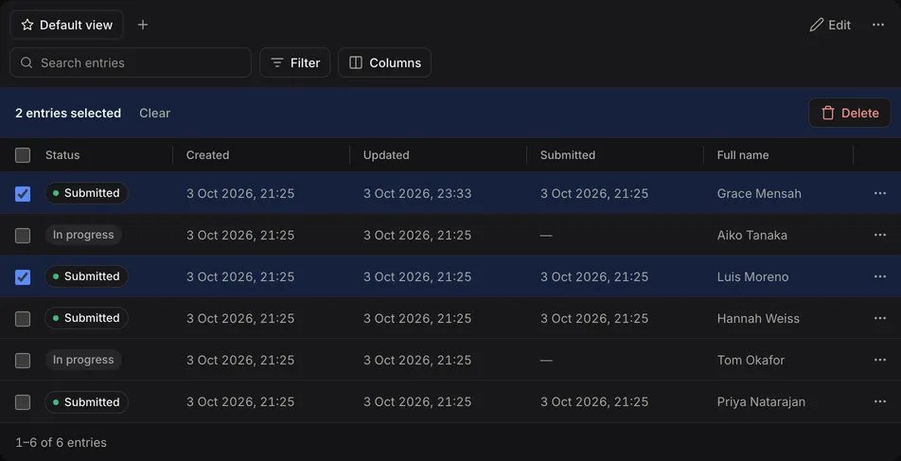The image size is (901, 461).
Task: Click the Search entries field
Action: click(x=131, y=62)
